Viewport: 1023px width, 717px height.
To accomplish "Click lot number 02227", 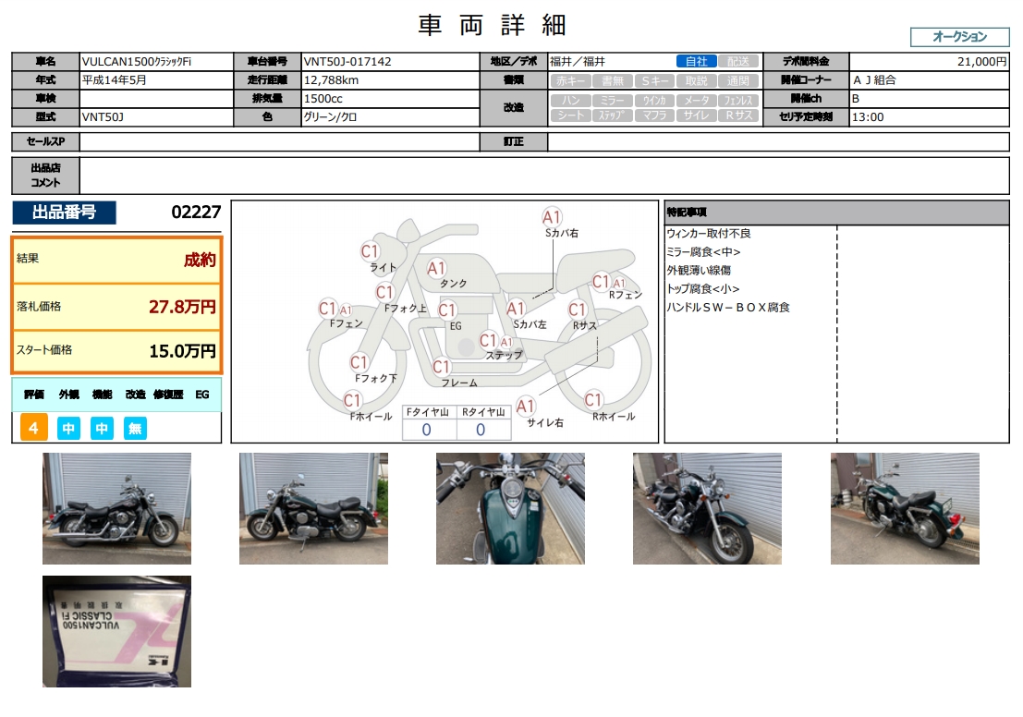I will [x=196, y=213].
